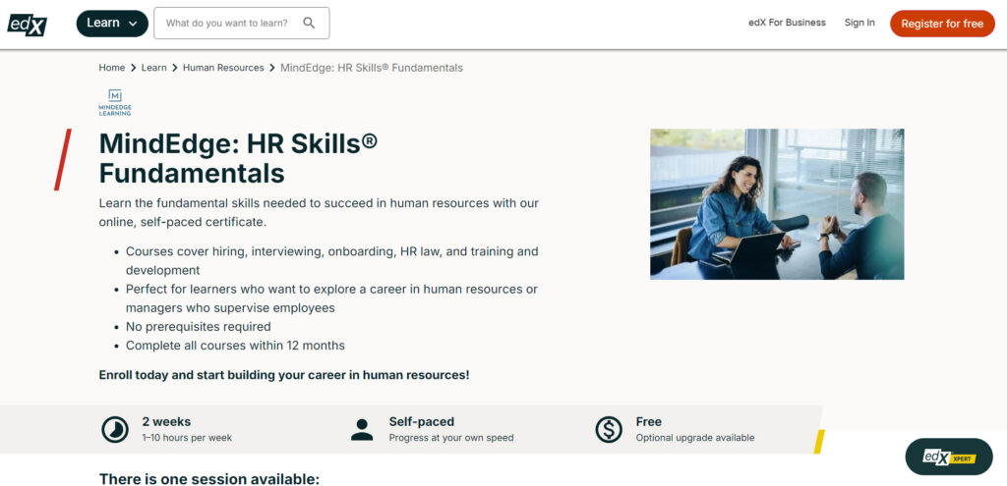Click the course interview photo
1007x486 pixels.
[777, 204]
